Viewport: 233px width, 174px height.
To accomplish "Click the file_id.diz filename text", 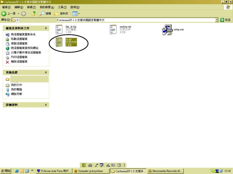I will [x=71, y=27].
